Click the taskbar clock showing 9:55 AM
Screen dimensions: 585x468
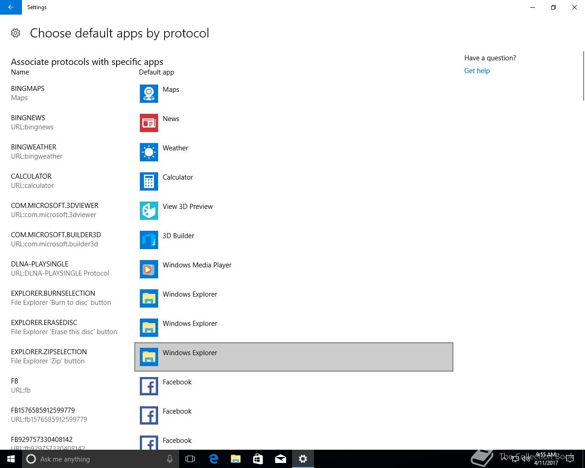[546, 459]
